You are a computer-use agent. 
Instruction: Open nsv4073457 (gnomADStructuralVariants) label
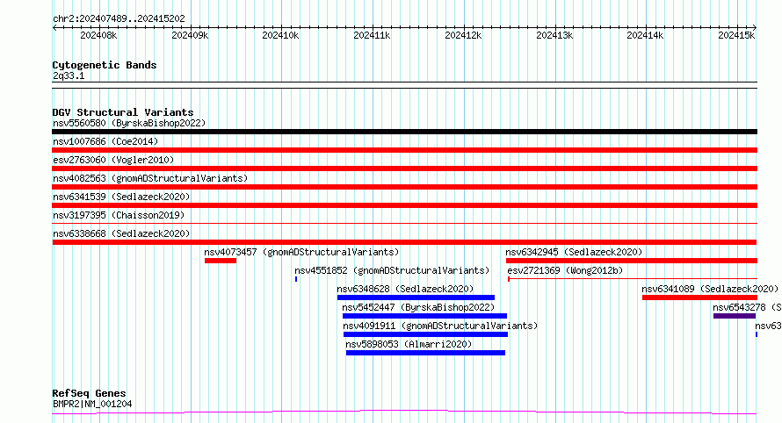tap(301, 252)
